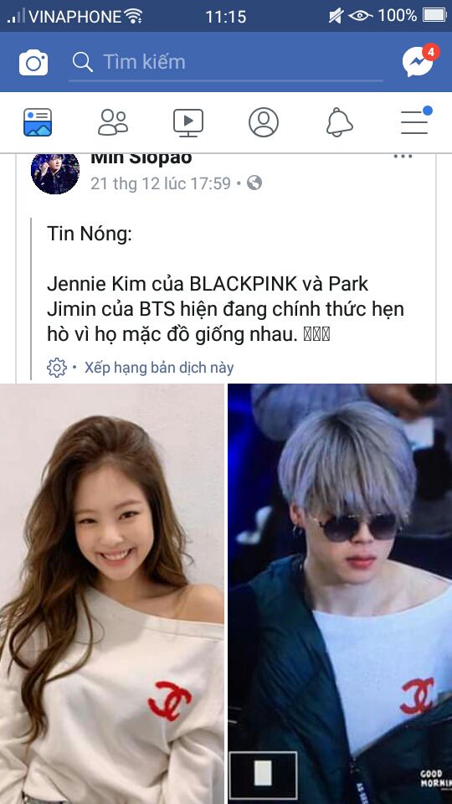Open the Friends requests tab
The image size is (452, 804).
tap(113, 122)
